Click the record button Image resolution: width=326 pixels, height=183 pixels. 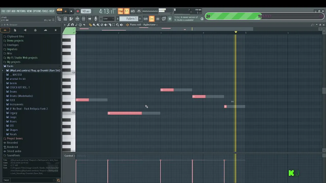(78, 11)
